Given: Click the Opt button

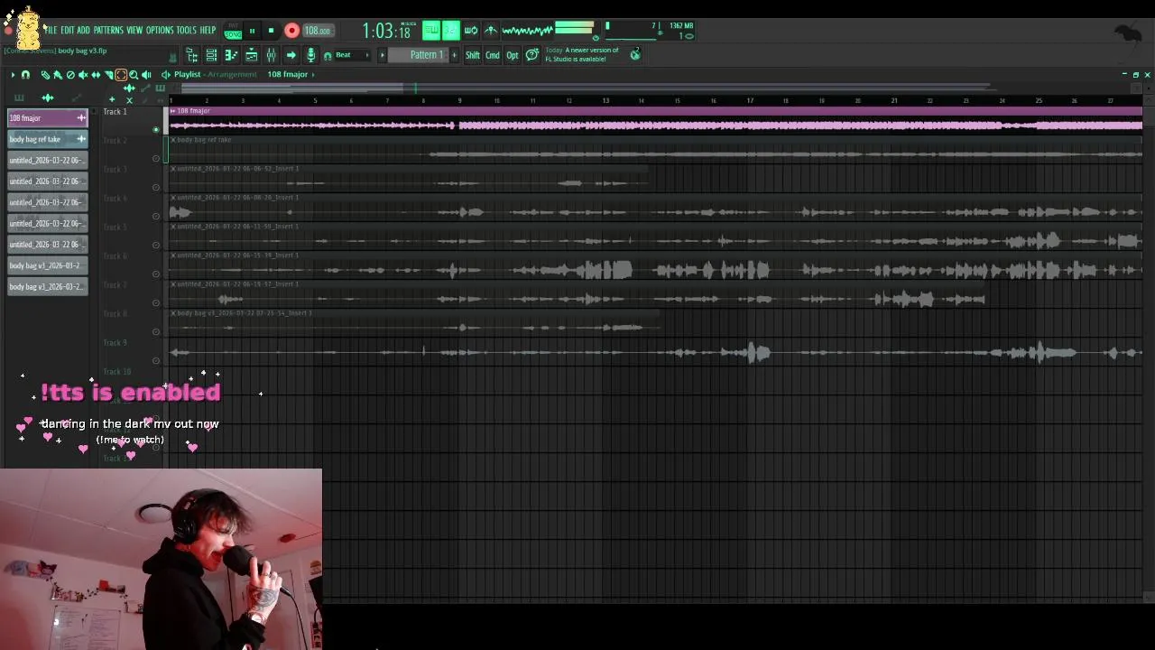Looking at the screenshot, I should 513,55.
